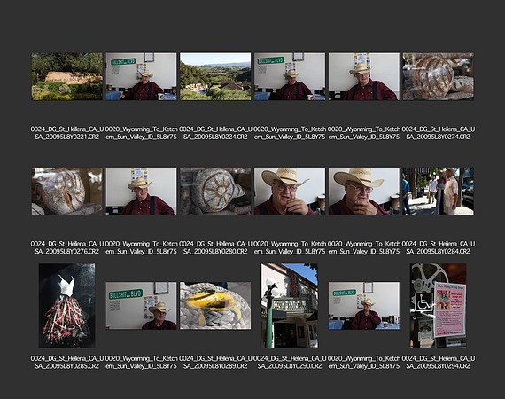Screen dimensions: 505x399
Task: Open the film reel and wheelchair sign thumbnail
Action: tap(438, 306)
